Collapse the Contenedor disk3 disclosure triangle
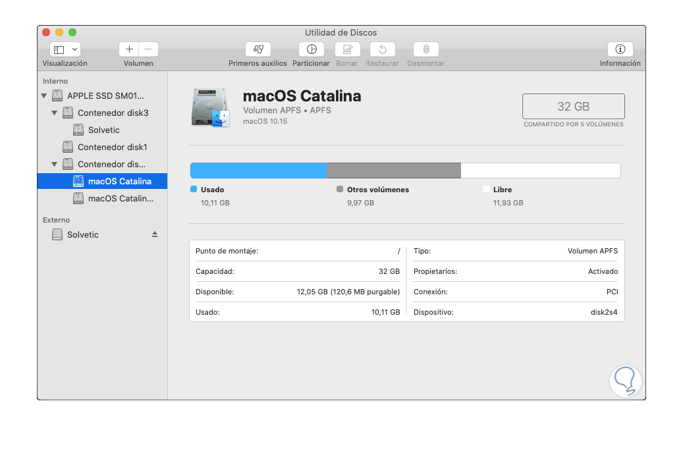 pos(55,113)
